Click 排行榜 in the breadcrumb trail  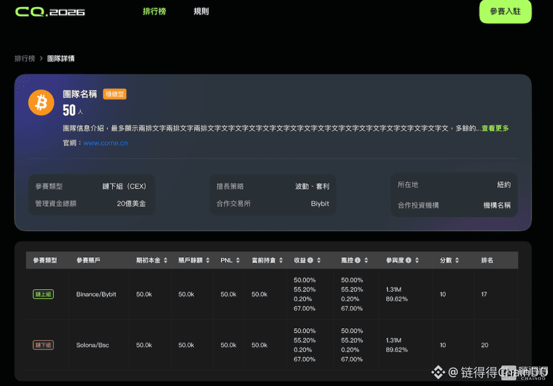coord(25,58)
